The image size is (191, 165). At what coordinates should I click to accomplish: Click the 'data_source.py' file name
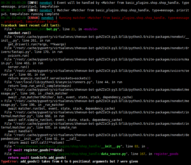(x=113, y=154)
